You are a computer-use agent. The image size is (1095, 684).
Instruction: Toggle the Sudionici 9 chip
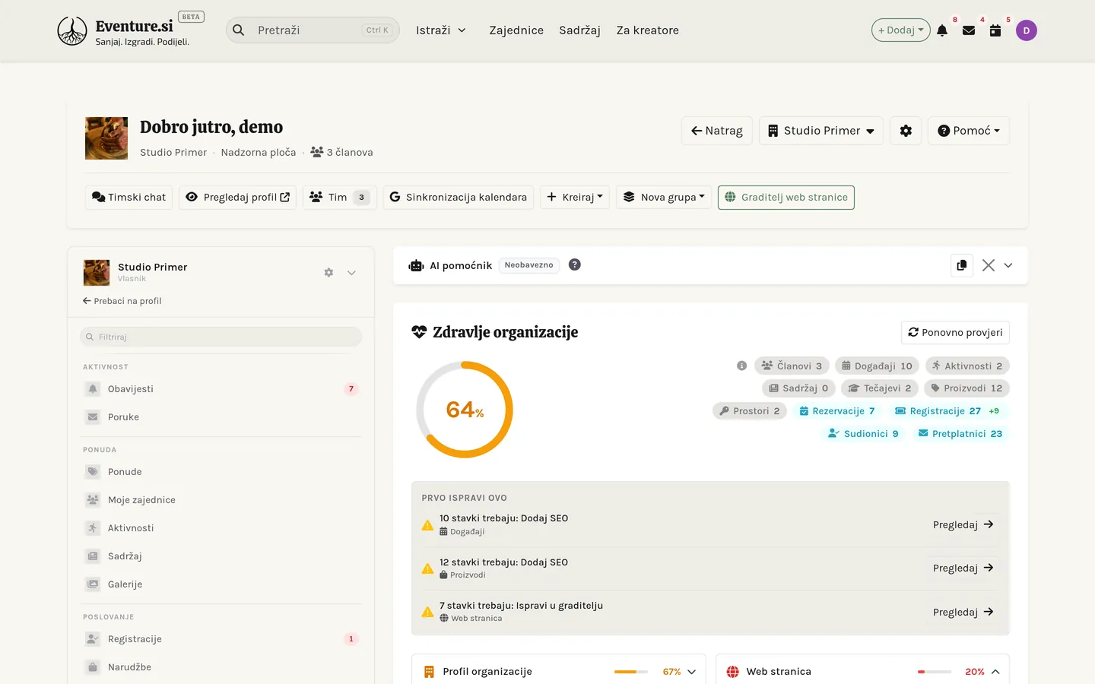[864, 434]
